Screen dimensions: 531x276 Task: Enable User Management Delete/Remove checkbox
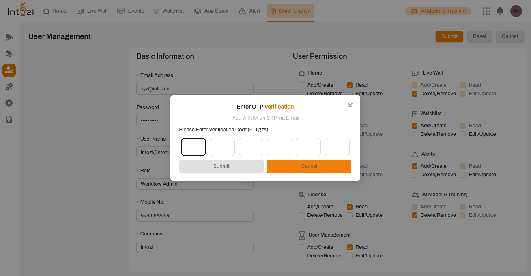(x=301, y=256)
